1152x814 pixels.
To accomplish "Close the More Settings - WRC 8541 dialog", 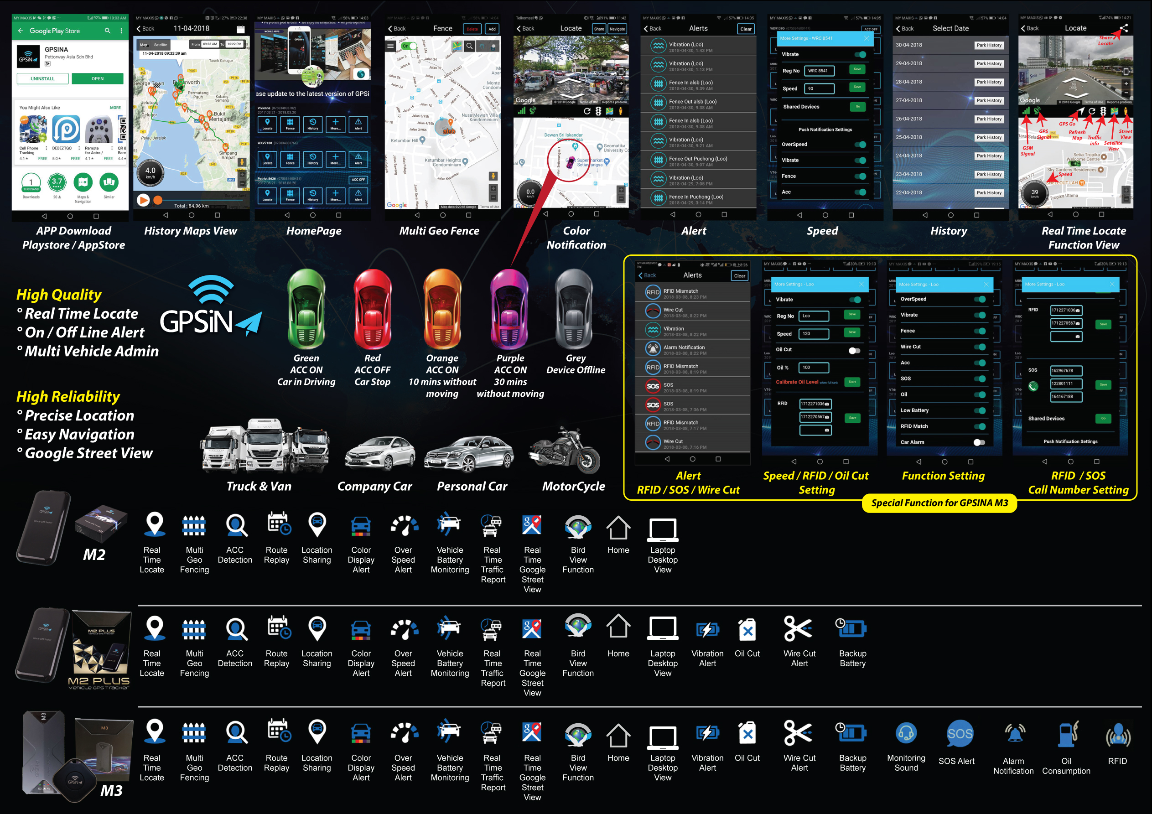I will [866, 38].
